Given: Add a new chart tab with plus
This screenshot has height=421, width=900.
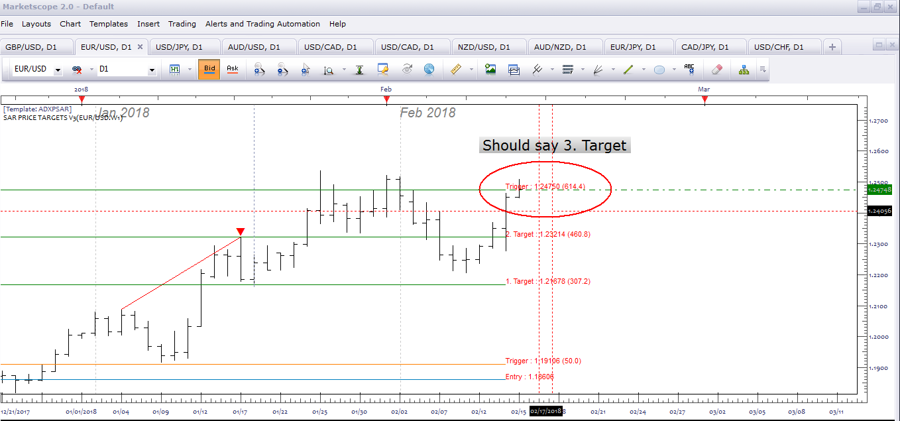Looking at the screenshot, I should click(x=832, y=47).
